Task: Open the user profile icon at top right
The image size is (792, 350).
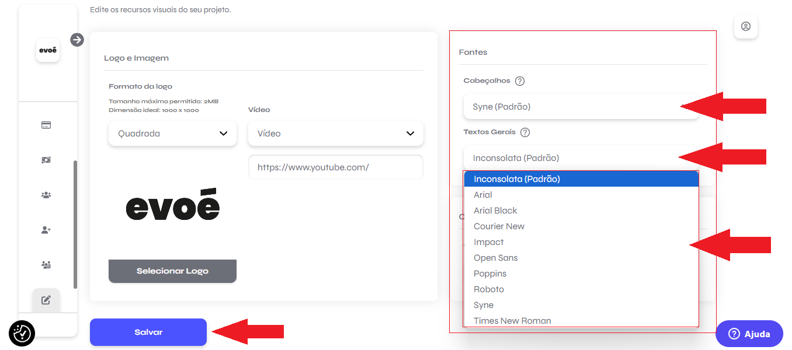Action: [746, 27]
